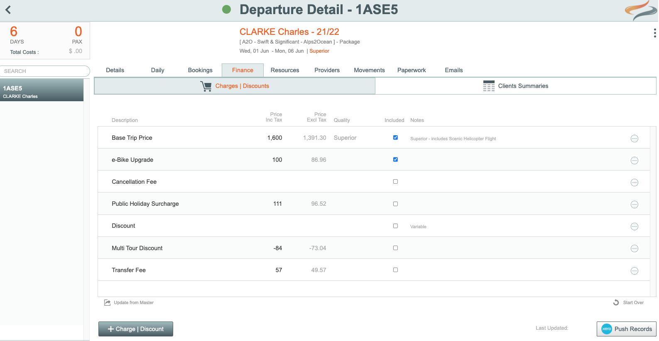Remove the Base Trip Price row
The image size is (659, 341).
[x=634, y=139]
